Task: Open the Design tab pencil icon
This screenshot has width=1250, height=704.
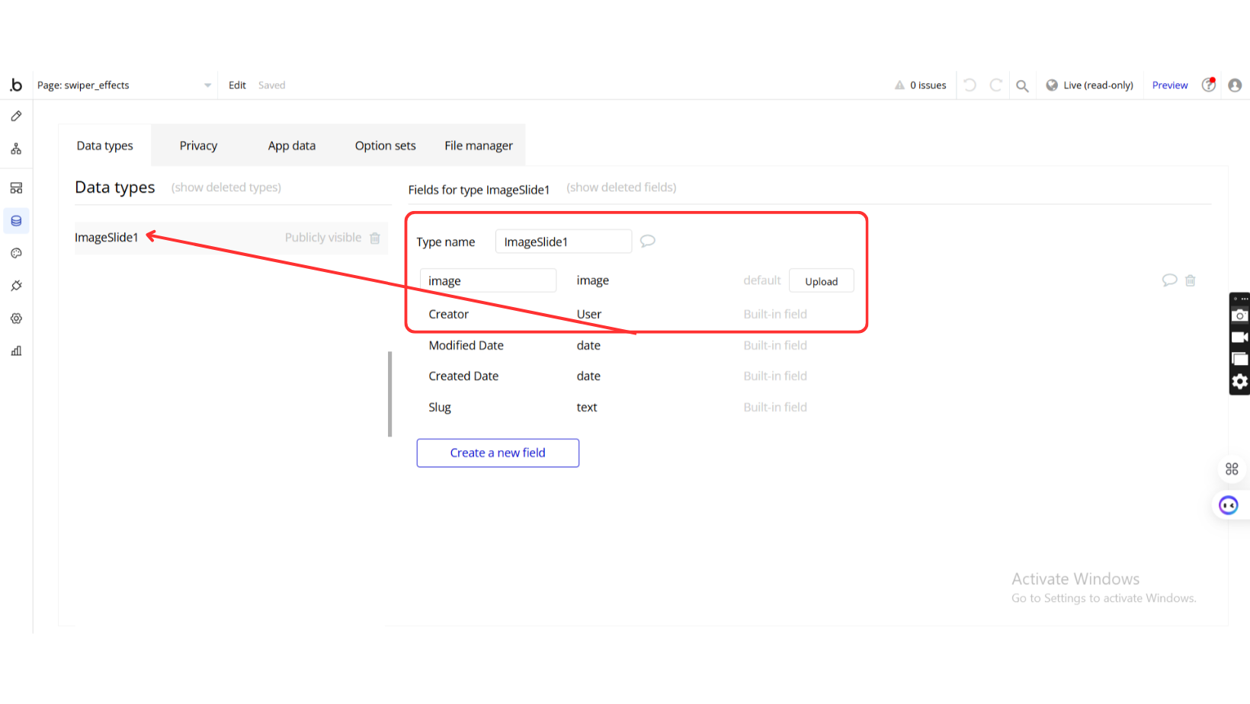Action: [x=16, y=117]
